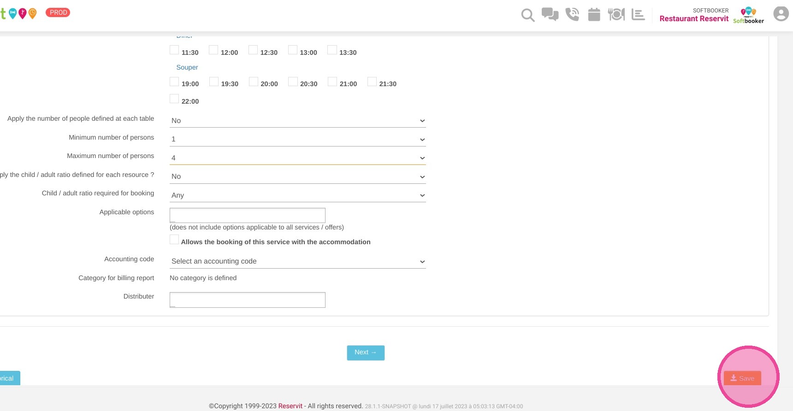This screenshot has height=411, width=793.
Task: Open the Reservit link in footer
Action: (290, 406)
